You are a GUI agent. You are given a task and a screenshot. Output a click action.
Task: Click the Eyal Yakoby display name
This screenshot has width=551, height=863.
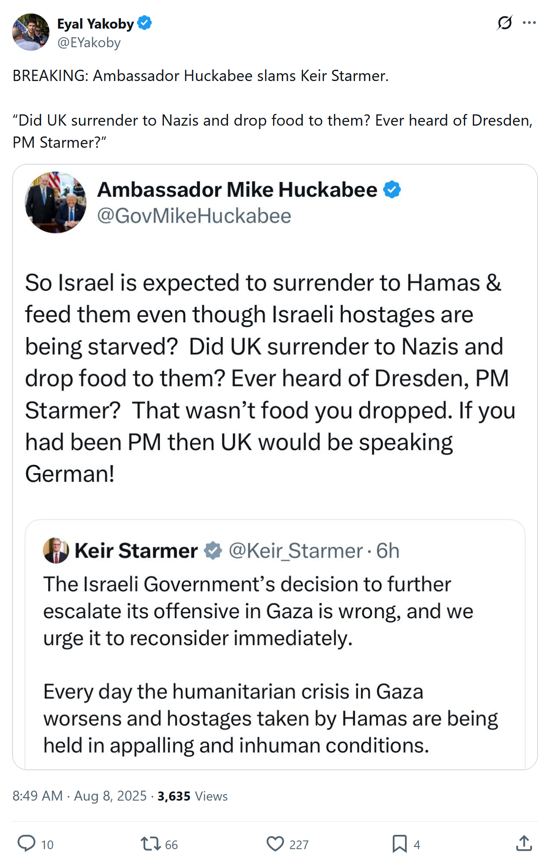tap(95, 23)
